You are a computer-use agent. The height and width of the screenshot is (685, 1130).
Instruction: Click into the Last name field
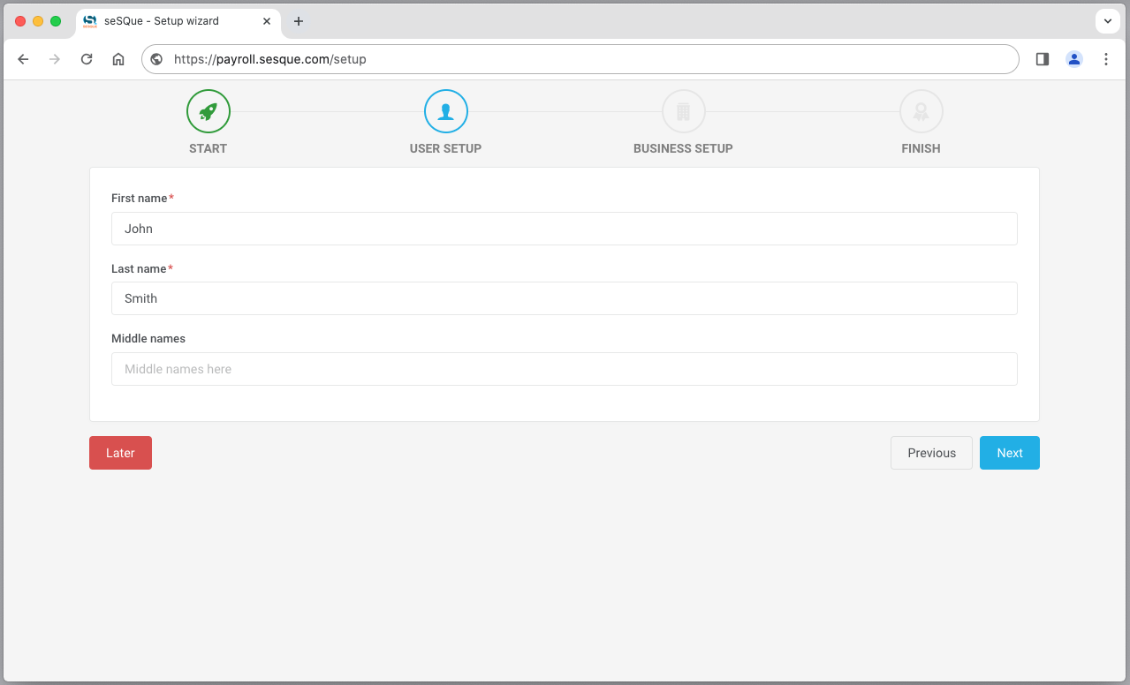[x=564, y=298]
